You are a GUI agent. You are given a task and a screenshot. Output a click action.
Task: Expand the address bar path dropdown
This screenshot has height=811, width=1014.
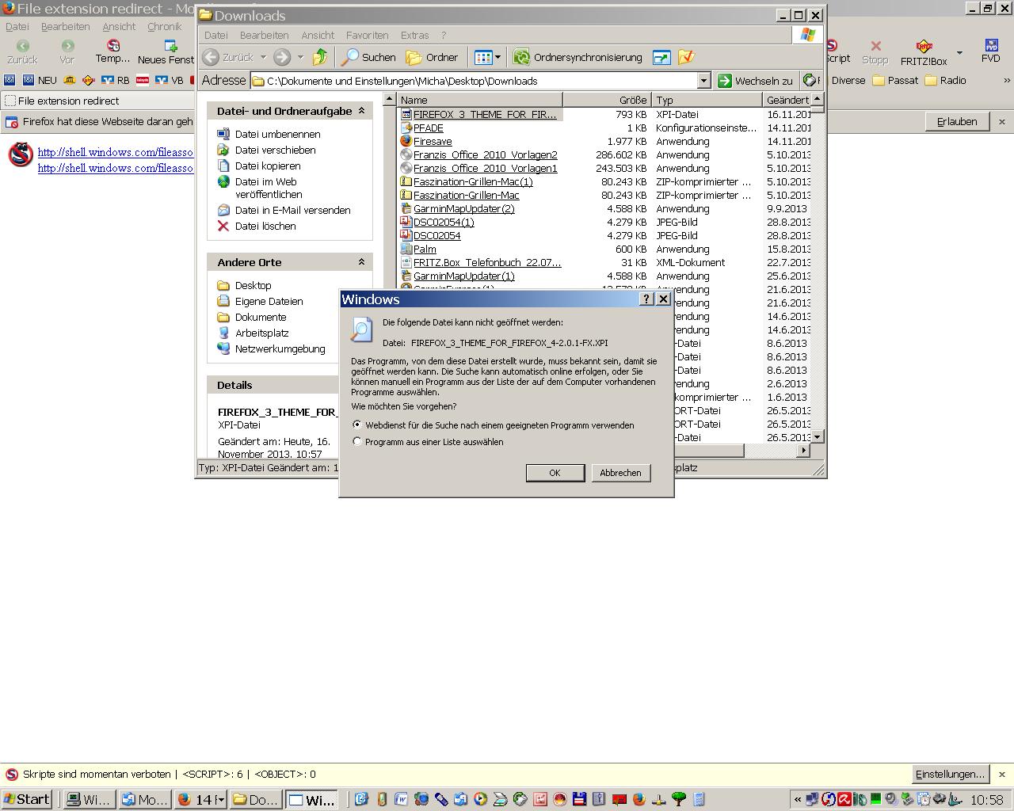coord(703,81)
